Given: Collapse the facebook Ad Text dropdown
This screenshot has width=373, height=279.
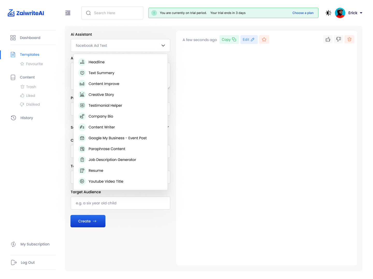Looking at the screenshot, I should (163, 45).
